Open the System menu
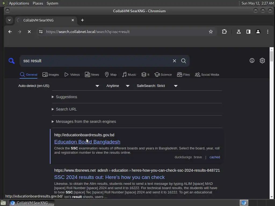This screenshot has width=275, height=206. [52, 3]
